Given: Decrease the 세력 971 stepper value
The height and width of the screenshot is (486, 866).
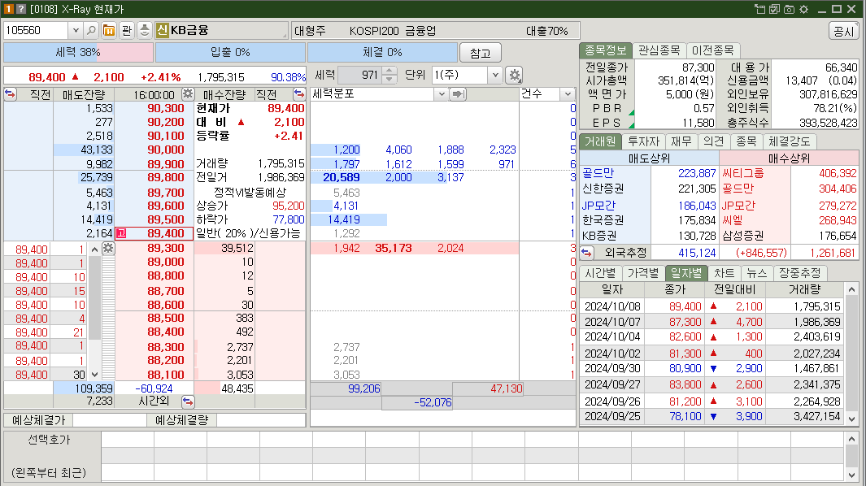Looking at the screenshot, I should pyautogui.click(x=389, y=79).
